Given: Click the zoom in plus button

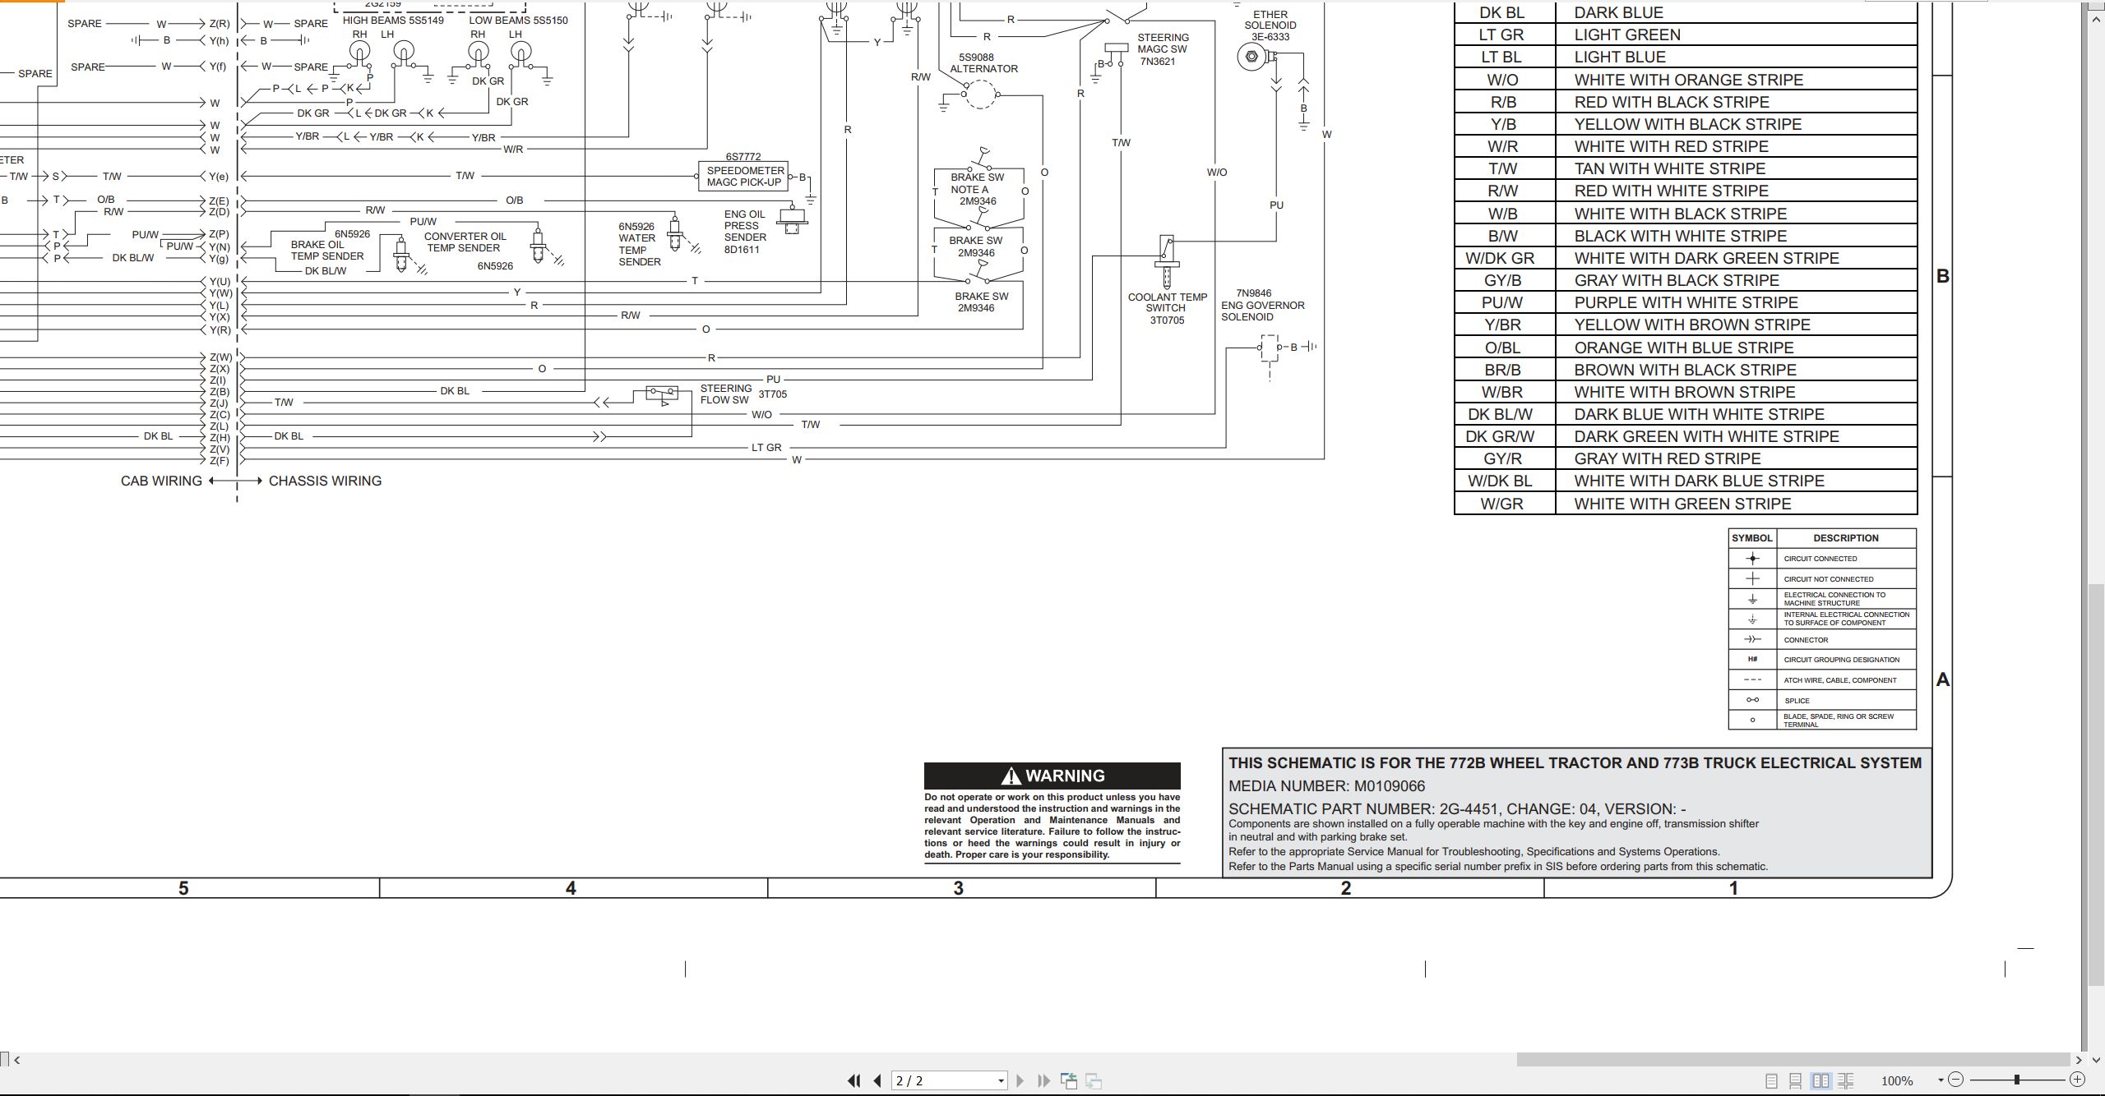Looking at the screenshot, I should pyautogui.click(x=2078, y=1080).
